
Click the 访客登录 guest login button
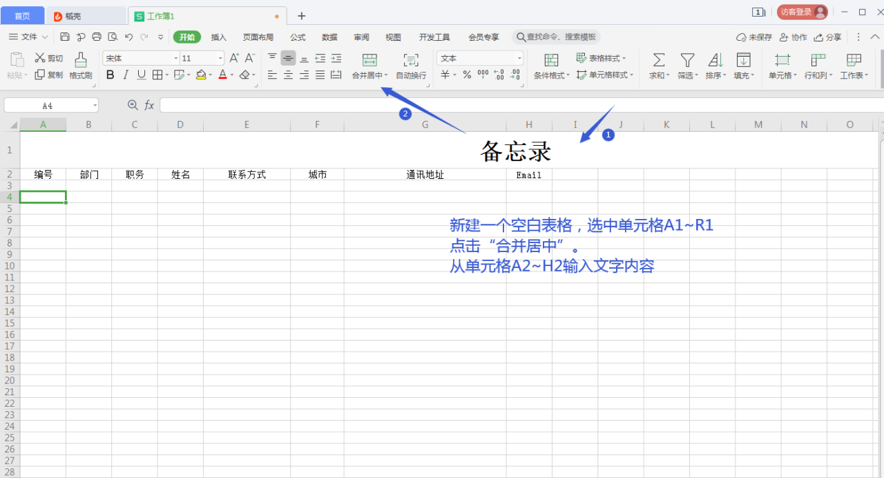[802, 12]
